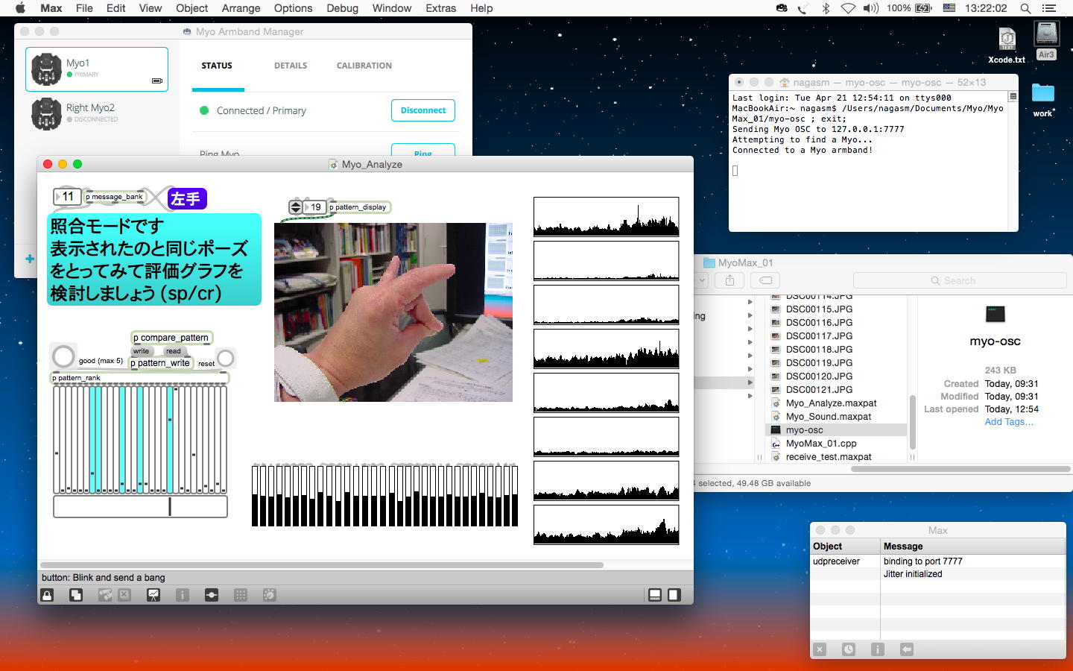1073x671 pixels.
Task: Open the Arrange menu
Action: coord(241,8)
